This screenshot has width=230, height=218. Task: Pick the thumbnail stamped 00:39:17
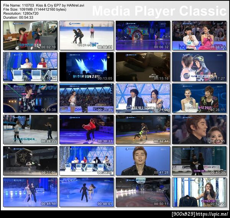tap(87, 161)
